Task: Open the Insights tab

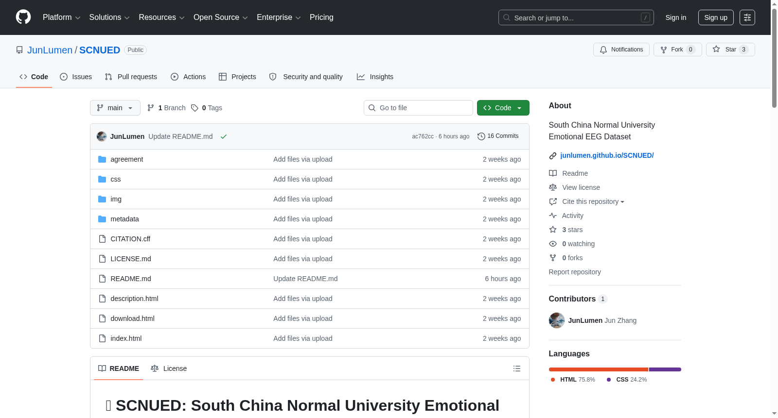Action: click(375, 77)
